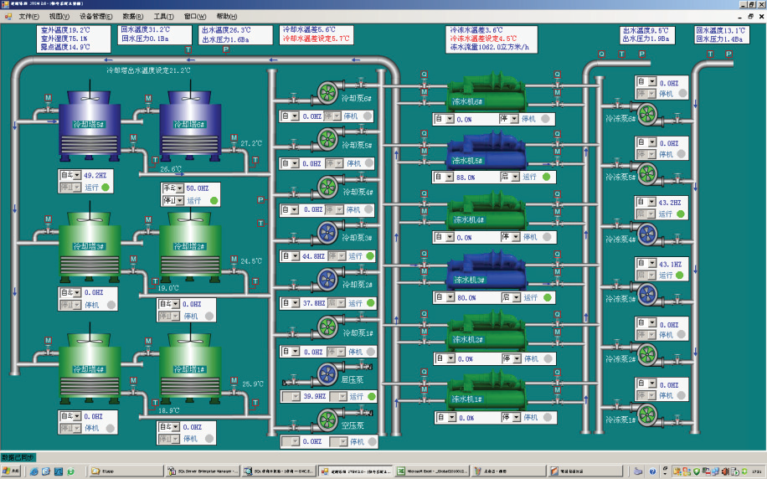Click the 冷却塔5# cooling tower icon
Screen dimensions: 767x479
89,125
